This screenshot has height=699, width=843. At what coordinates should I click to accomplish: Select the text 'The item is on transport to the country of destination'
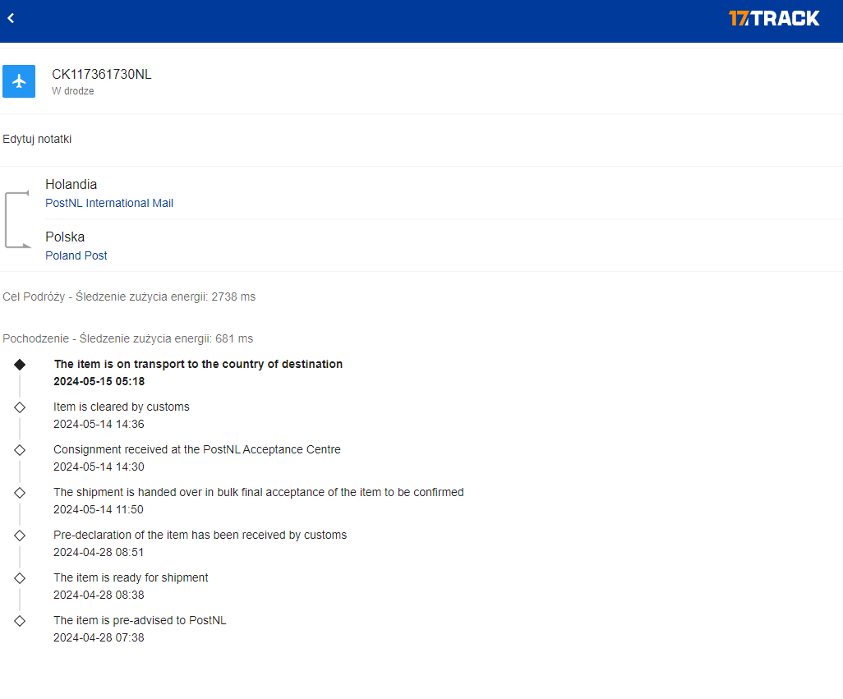pyautogui.click(x=198, y=364)
